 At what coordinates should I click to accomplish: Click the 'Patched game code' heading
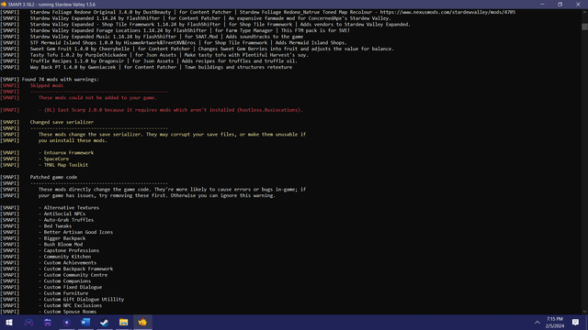[53, 177]
